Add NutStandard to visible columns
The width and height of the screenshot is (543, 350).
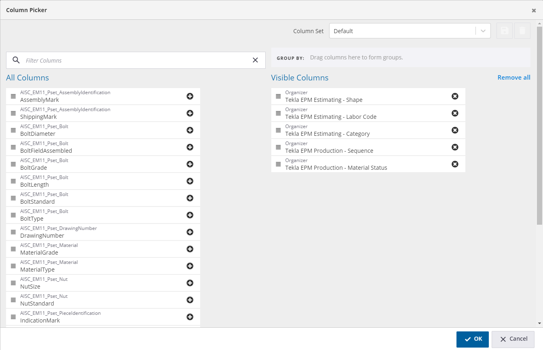(x=190, y=300)
